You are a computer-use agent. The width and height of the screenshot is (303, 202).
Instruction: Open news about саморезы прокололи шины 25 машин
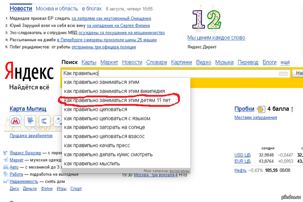coord(107,40)
